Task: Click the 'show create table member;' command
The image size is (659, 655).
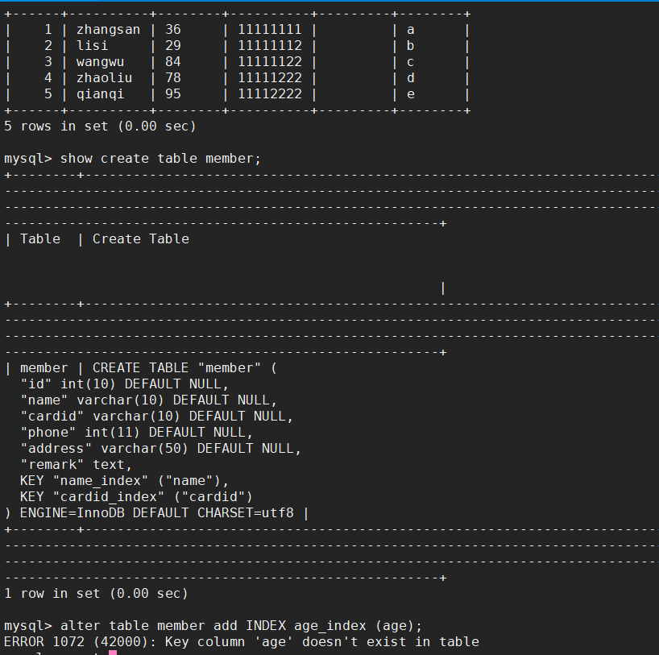Action: point(160,159)
